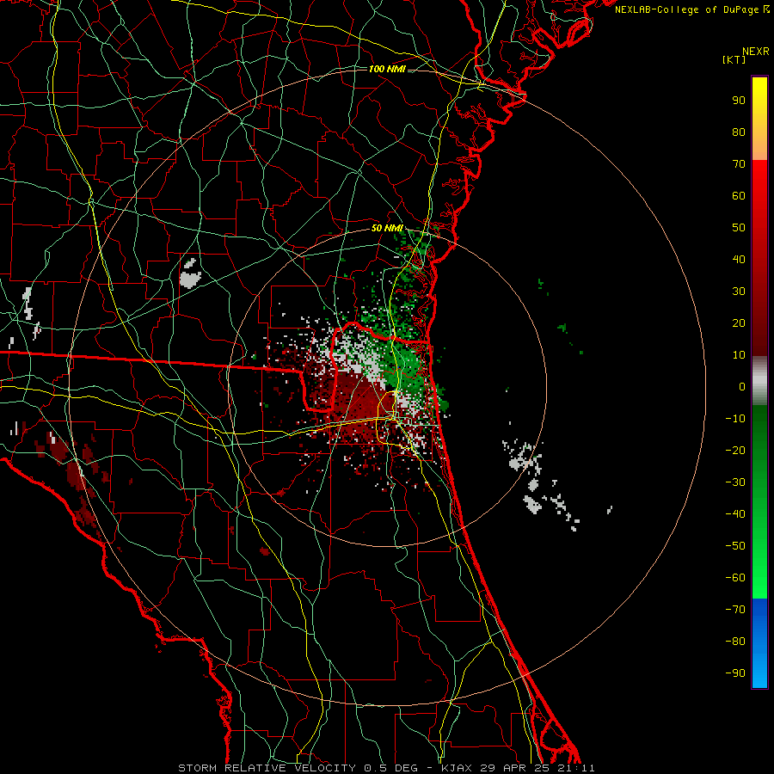Click the -20 value on velocity scale
The height and width of the screenshot is (774, 774).
pos(735,451)
